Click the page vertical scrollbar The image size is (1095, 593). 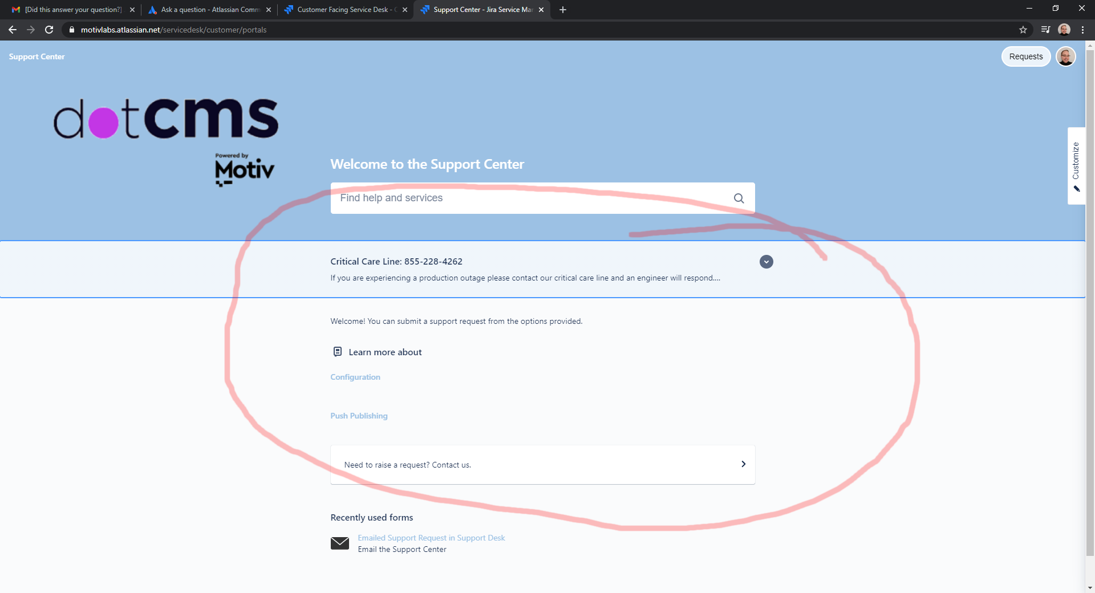click(x=1090, y=302)
